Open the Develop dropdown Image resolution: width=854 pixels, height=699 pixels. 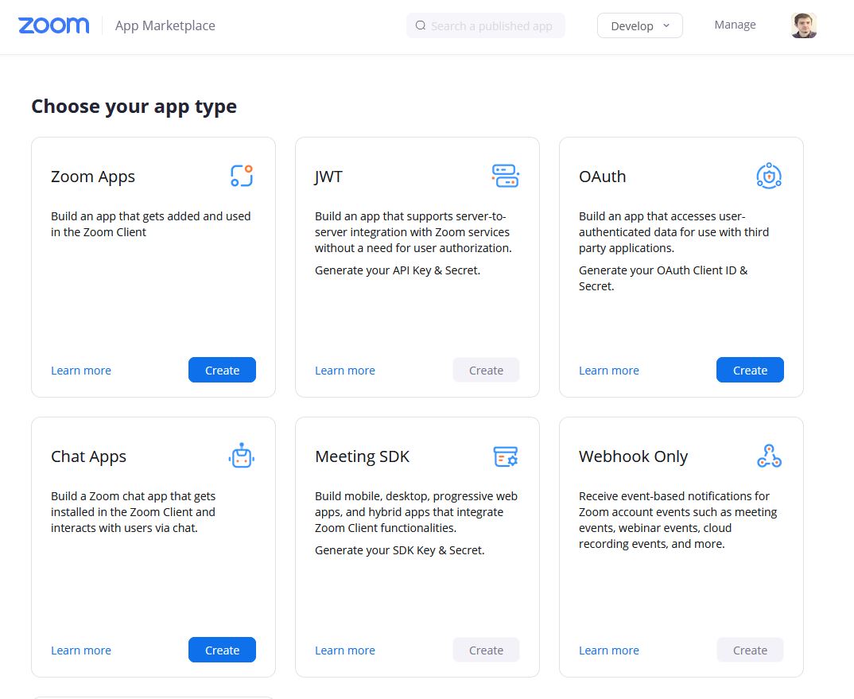[x=639, y=25]
